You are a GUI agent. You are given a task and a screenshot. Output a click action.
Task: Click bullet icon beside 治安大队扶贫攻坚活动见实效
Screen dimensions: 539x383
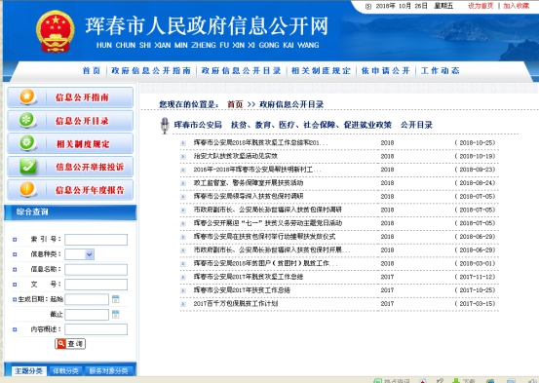click(x=183, y=157)
